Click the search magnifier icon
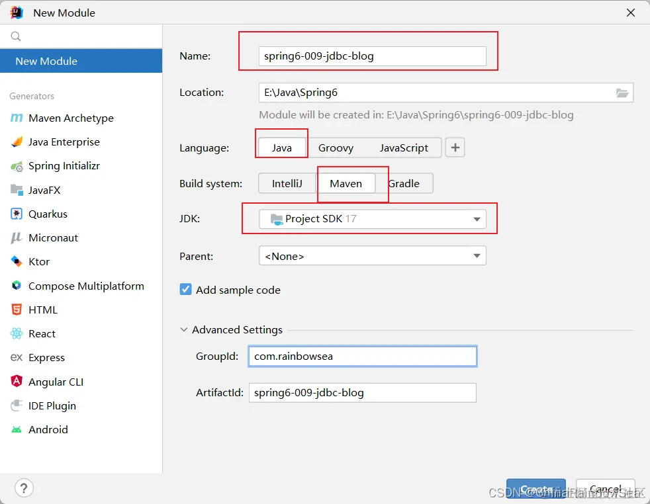 point(16,36)
